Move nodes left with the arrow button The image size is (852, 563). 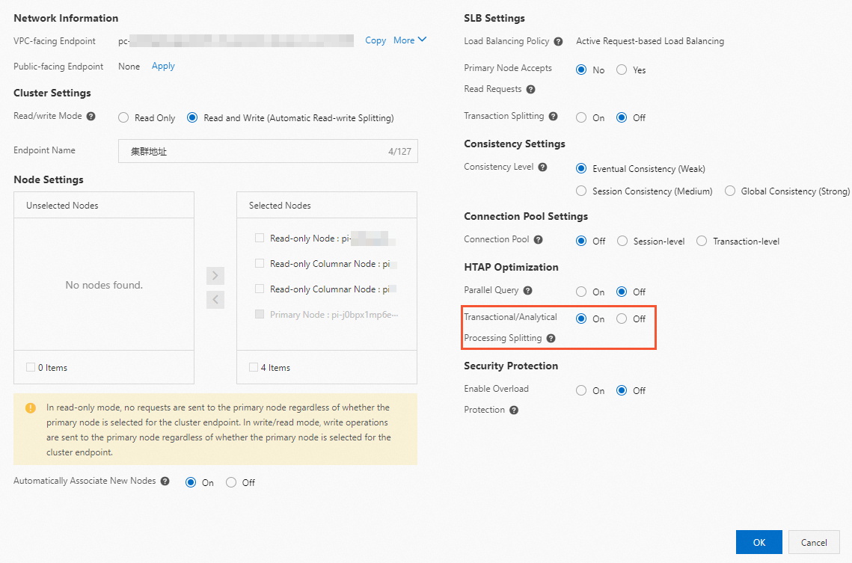[215, 300]
